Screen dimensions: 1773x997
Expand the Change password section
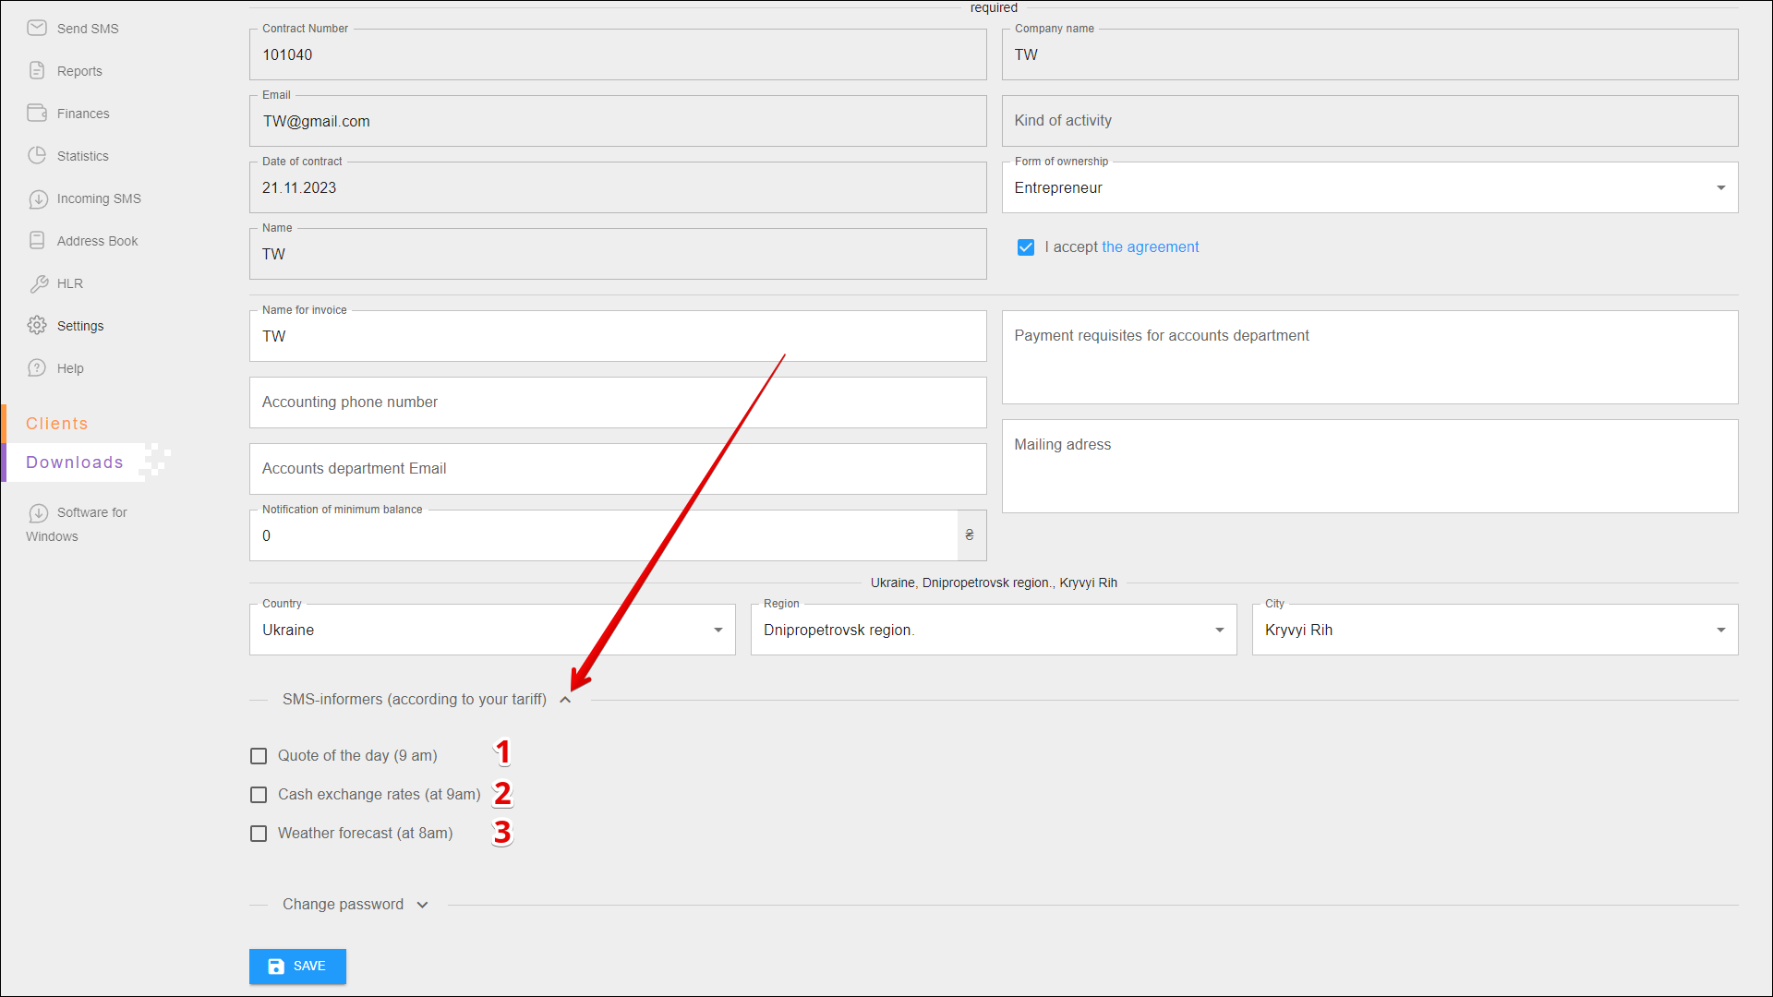(x=422, y=905)
